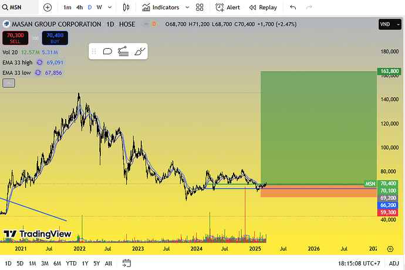Set range to 3M
The image size is (405, 270).
(x=45, y=264)
